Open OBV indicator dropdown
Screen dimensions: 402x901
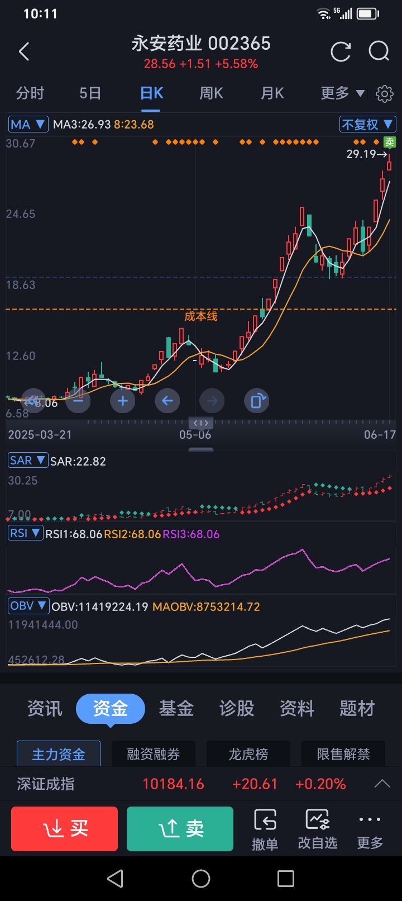pyautogui.click(x=28, y=606)
